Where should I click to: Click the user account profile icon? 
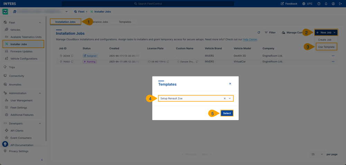point(333,4)
